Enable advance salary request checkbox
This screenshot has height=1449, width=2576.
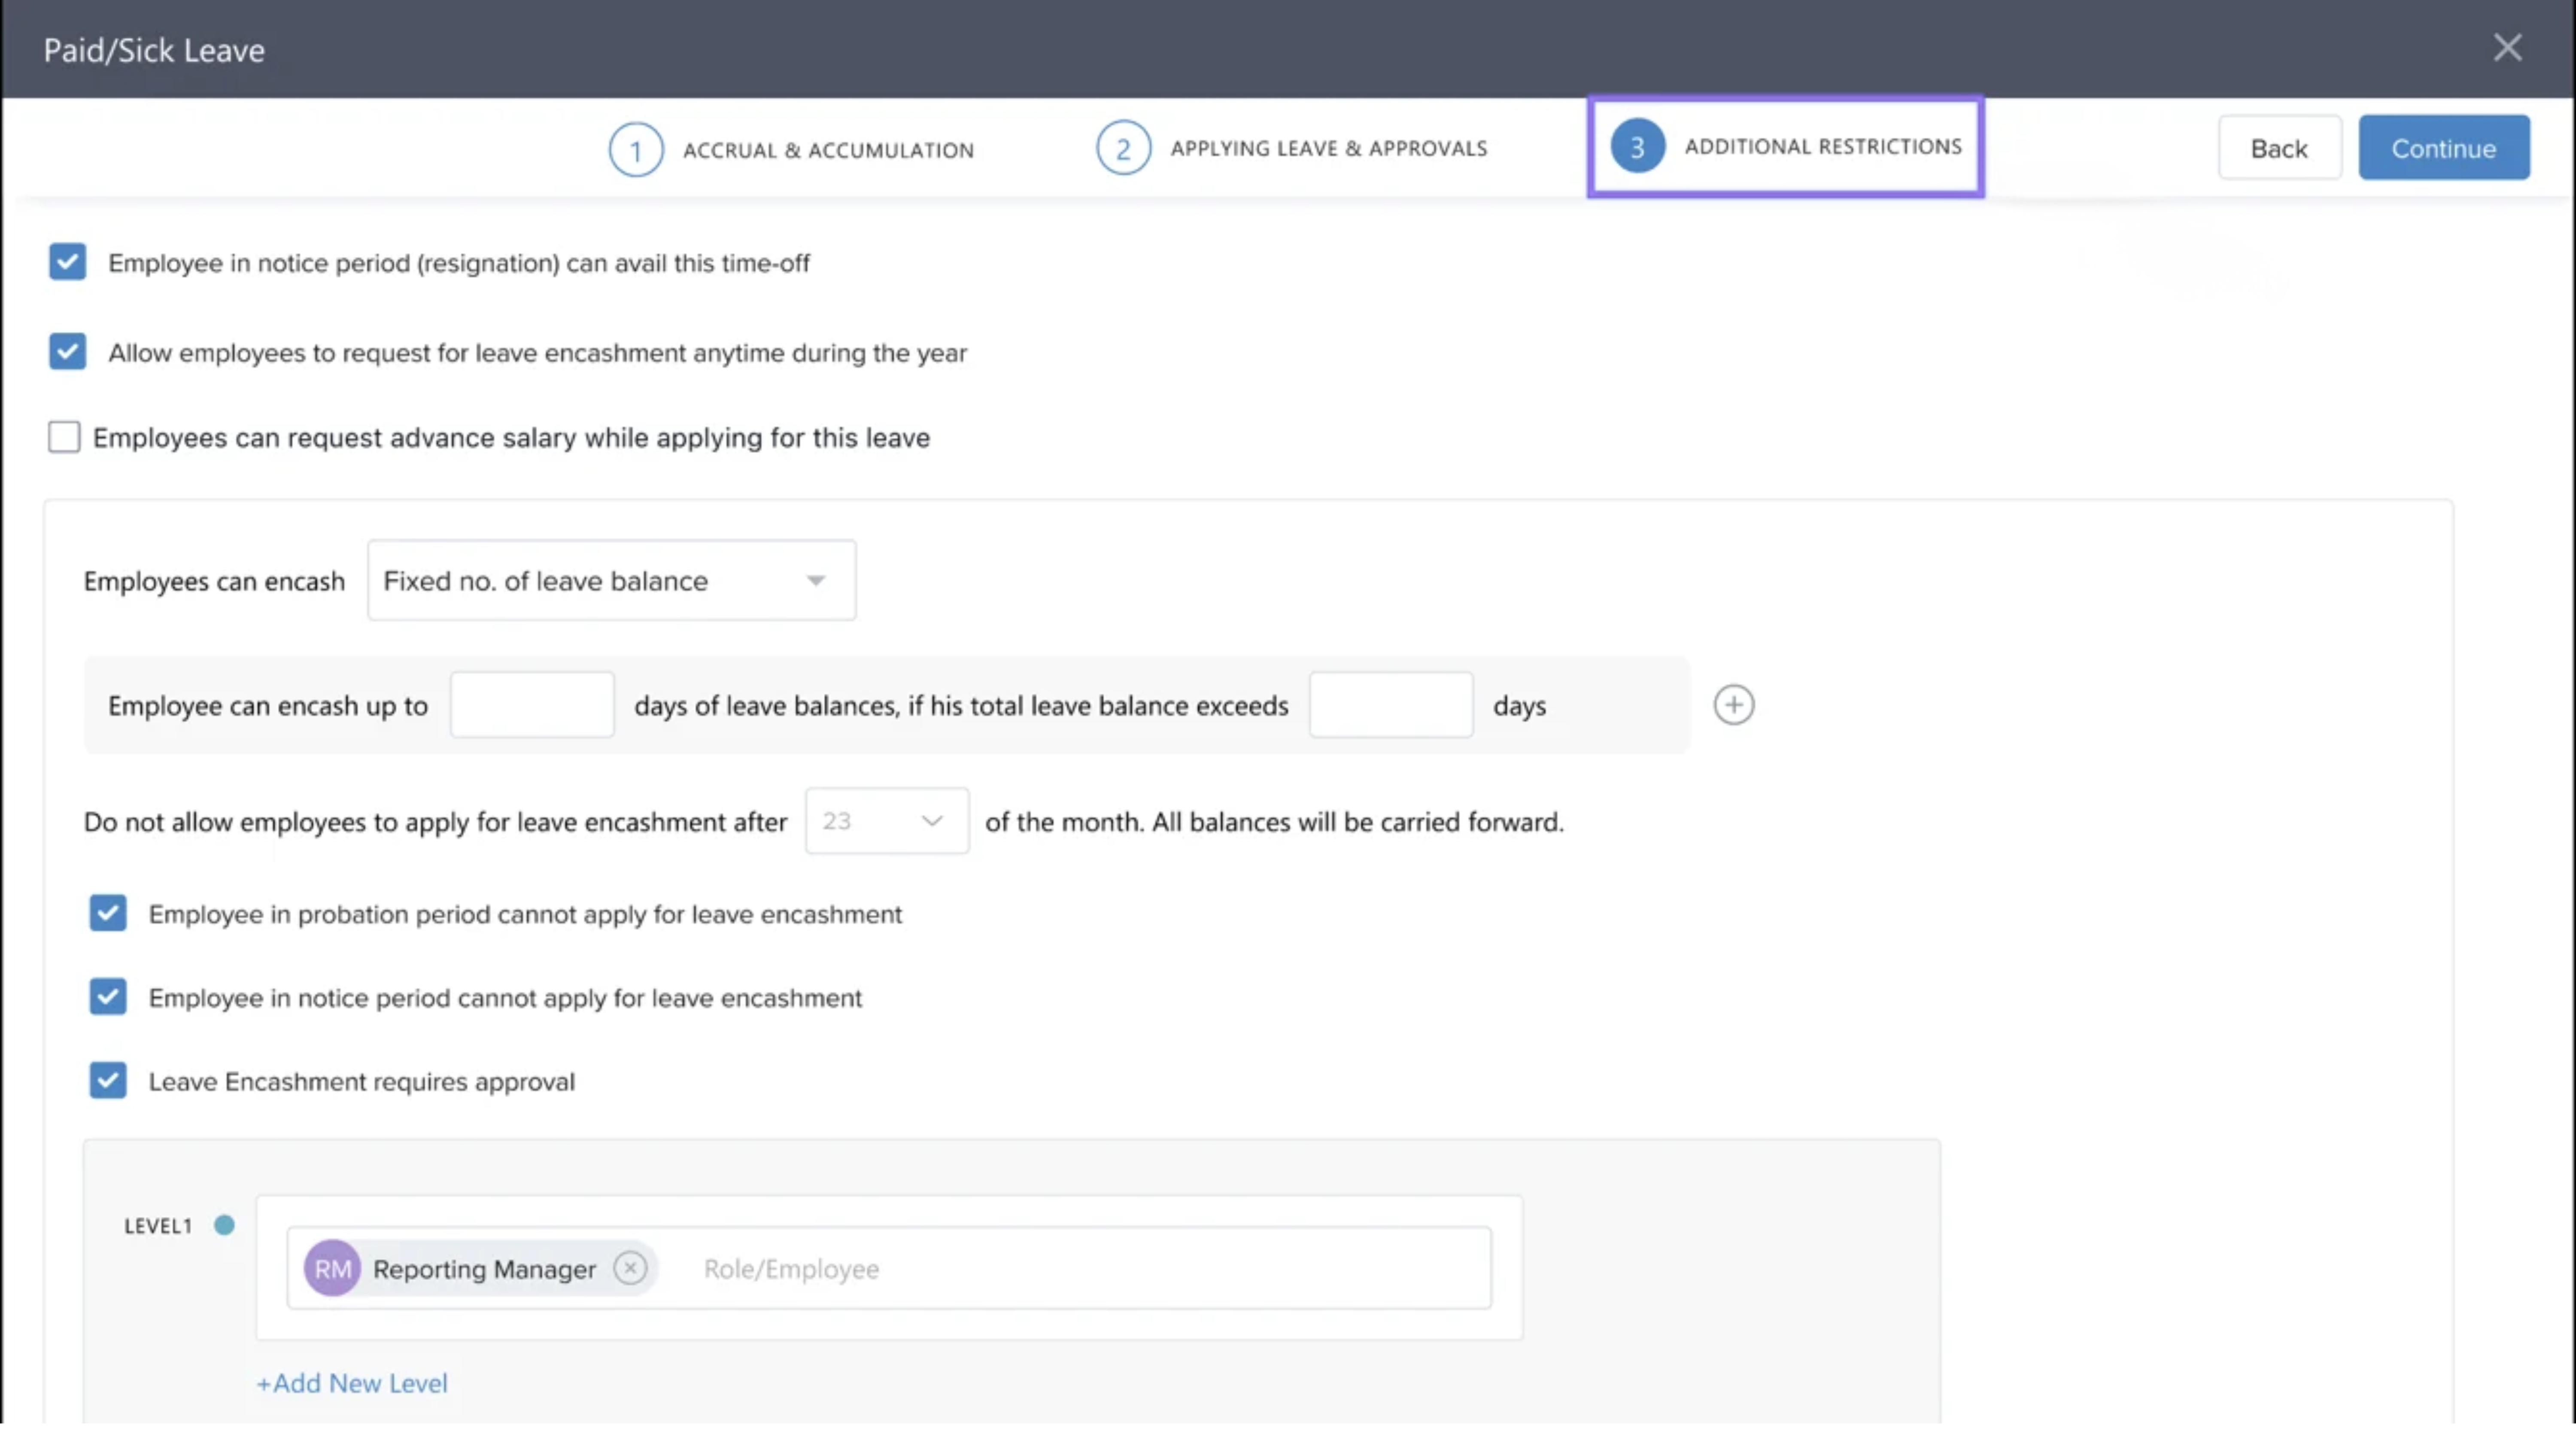[x=64, y=437]
